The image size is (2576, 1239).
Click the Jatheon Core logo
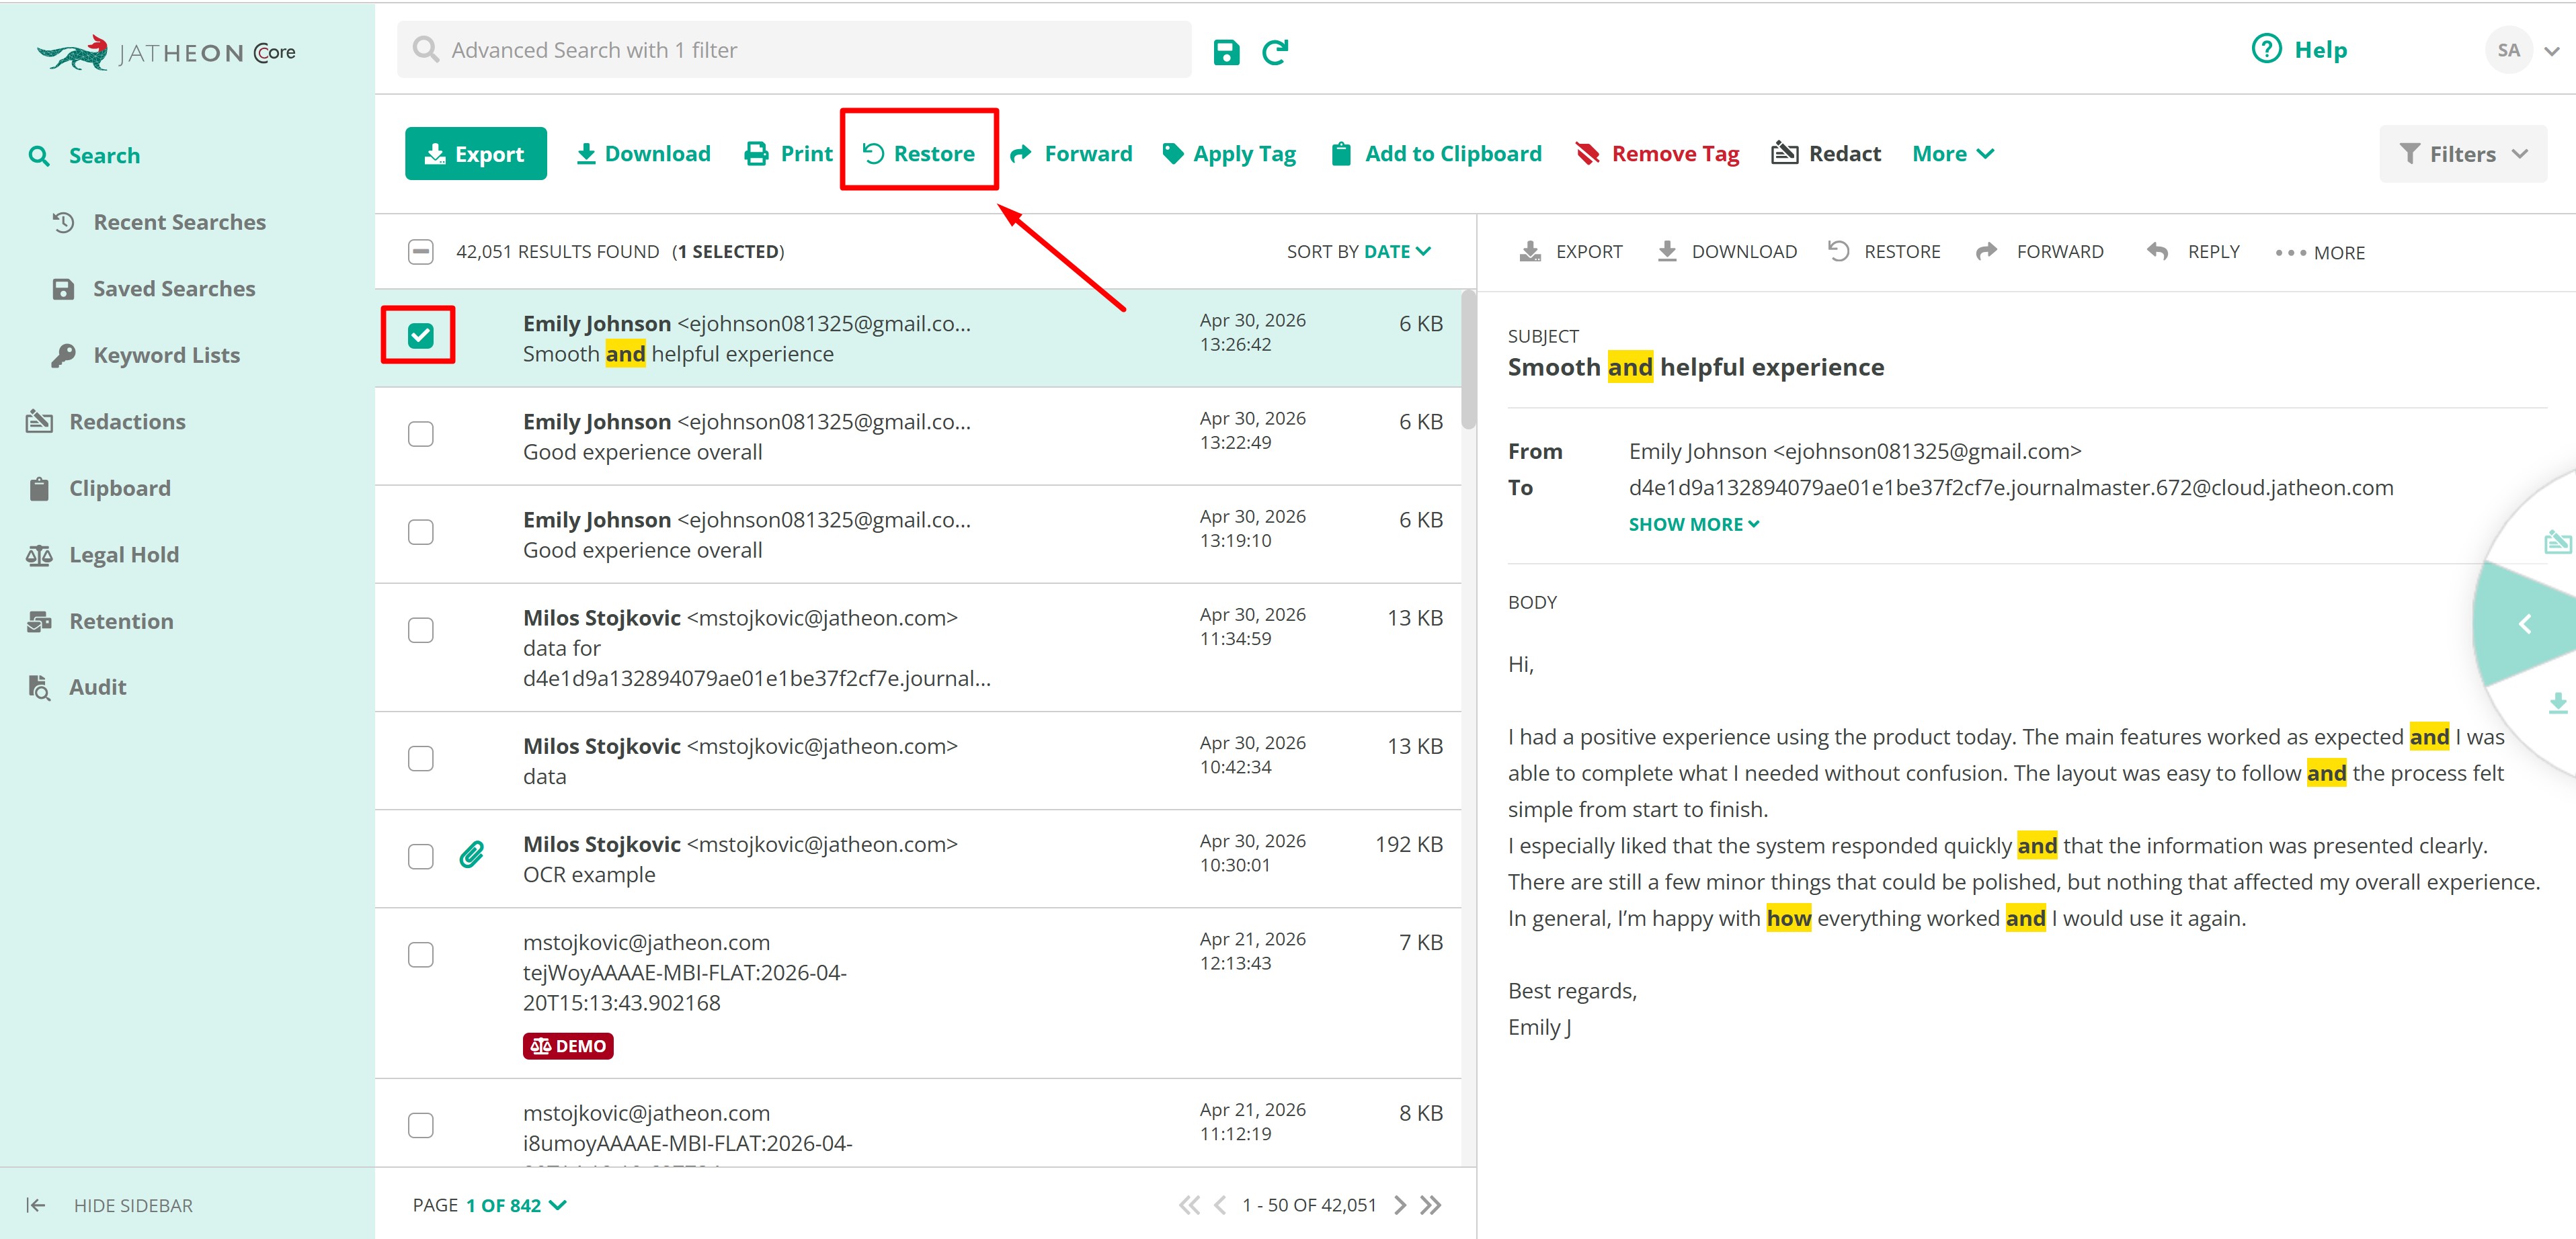click(166, 53)
